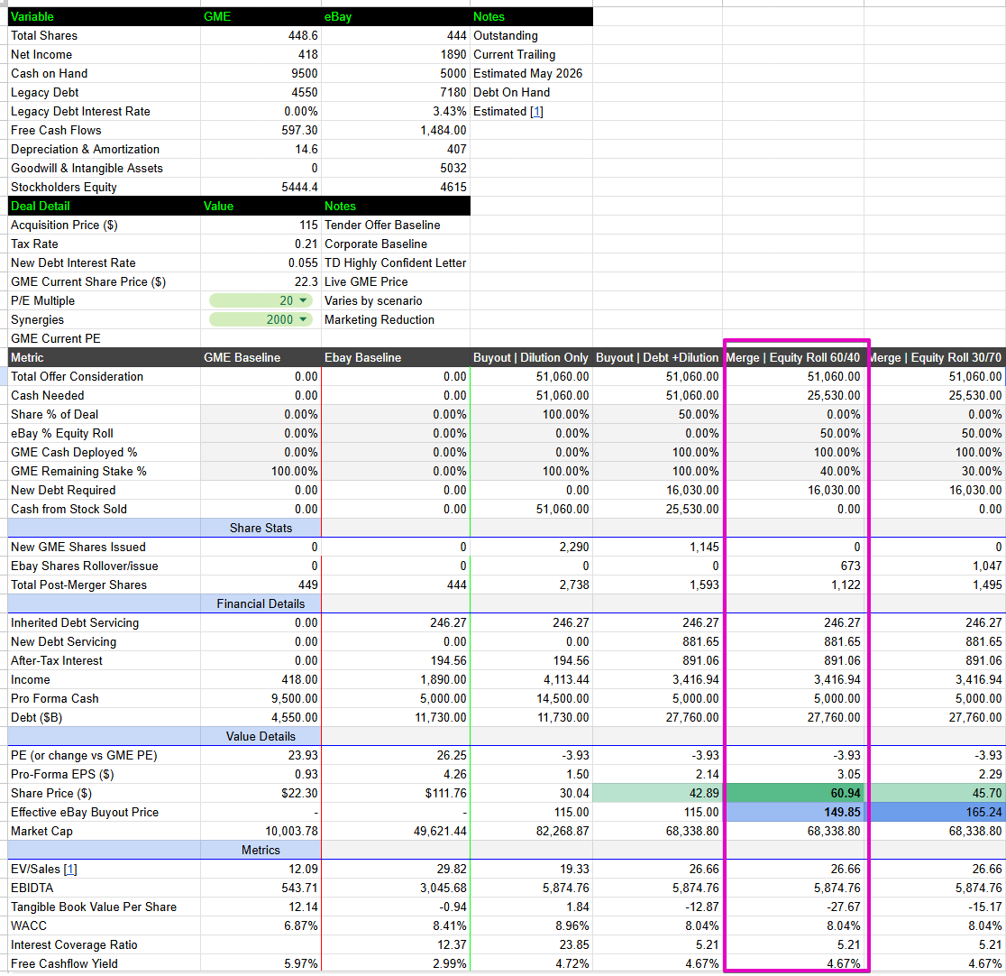Select the Acquisition Price value 115
Viewport: 1006px width, 976px height.
[x=261, y=225]
